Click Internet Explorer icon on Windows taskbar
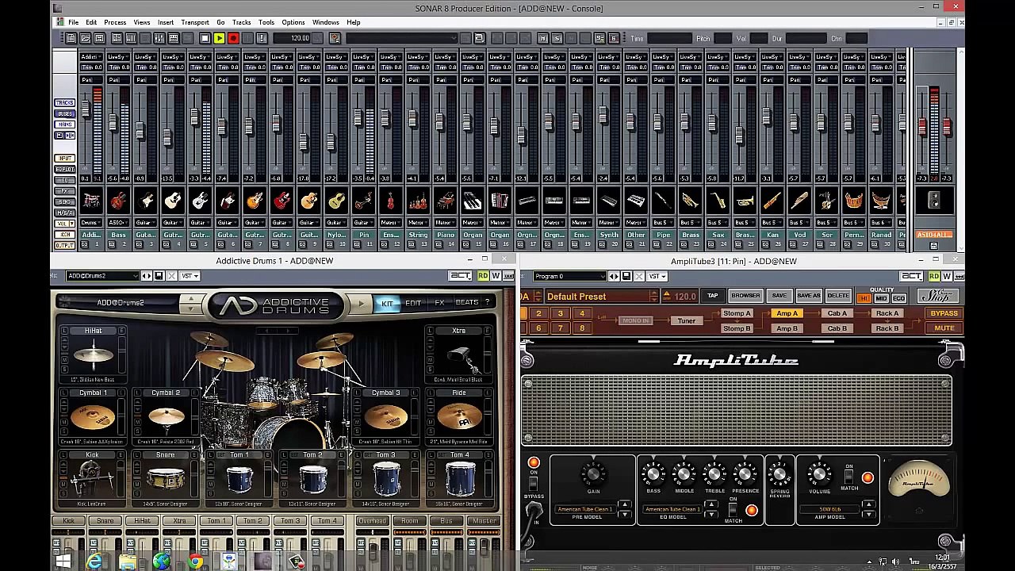 click(94, 561)
